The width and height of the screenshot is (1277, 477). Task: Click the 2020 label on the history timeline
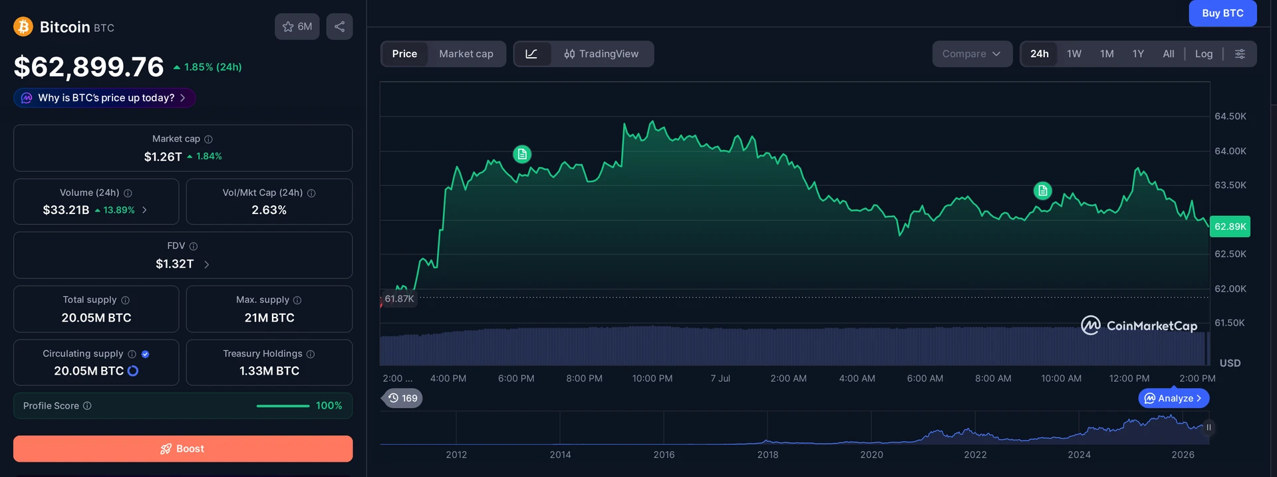coord(871,454)
